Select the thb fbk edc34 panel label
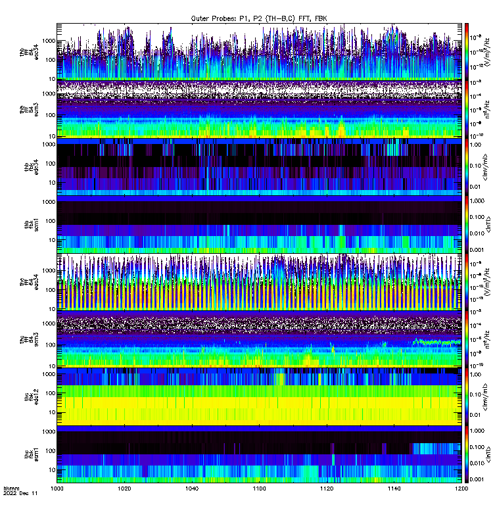 coord(32,167)
